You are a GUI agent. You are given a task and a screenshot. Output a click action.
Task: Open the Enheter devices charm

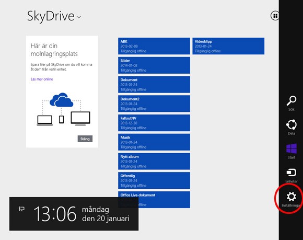point(292,175)
